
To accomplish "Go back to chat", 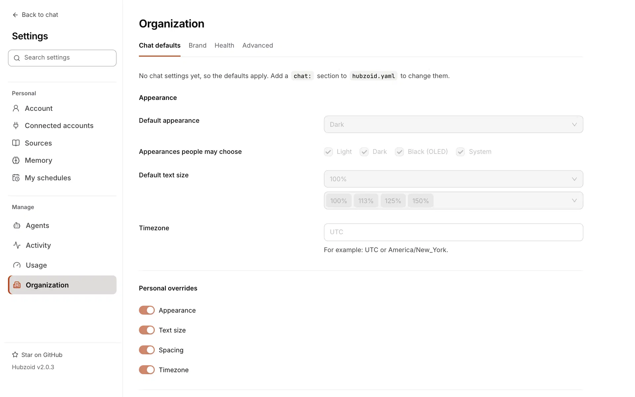I will (x=35, y=15).
